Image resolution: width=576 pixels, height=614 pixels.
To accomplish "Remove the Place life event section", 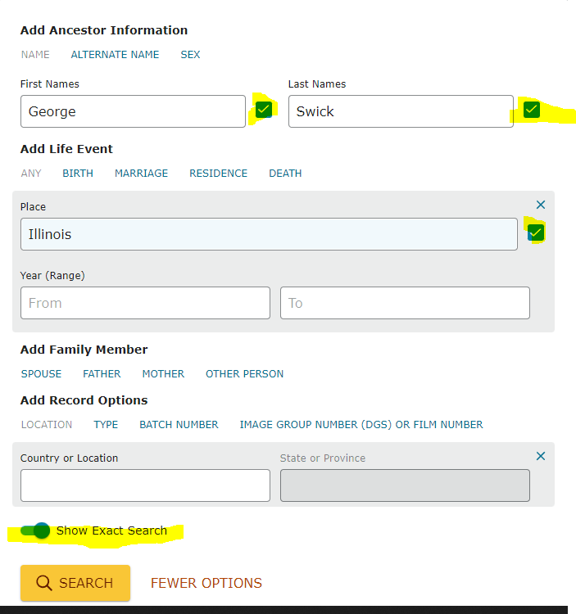I will click(x=540, y=205).
